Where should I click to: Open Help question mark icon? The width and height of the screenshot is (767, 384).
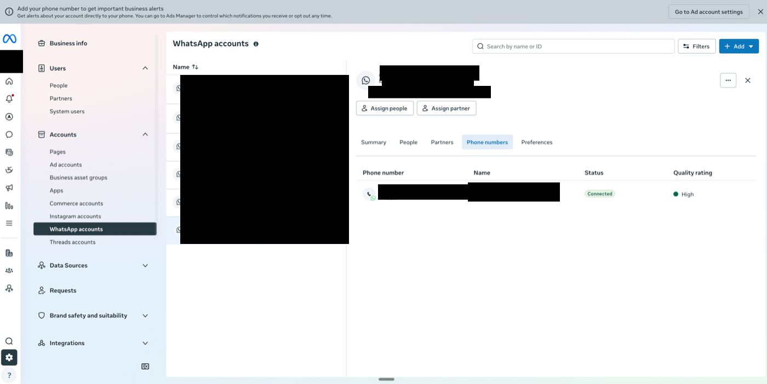[9, 375]
